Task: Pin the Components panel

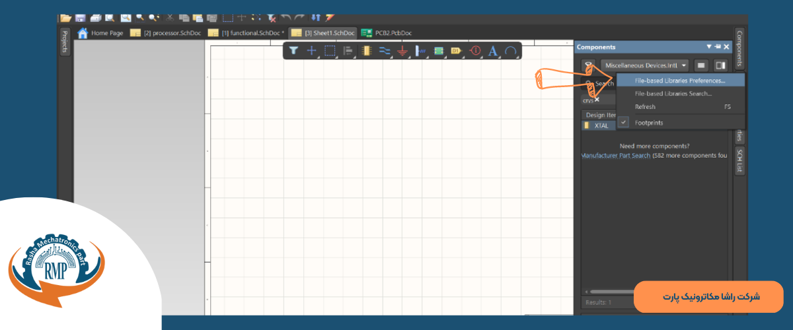Action: coord(718,47)
